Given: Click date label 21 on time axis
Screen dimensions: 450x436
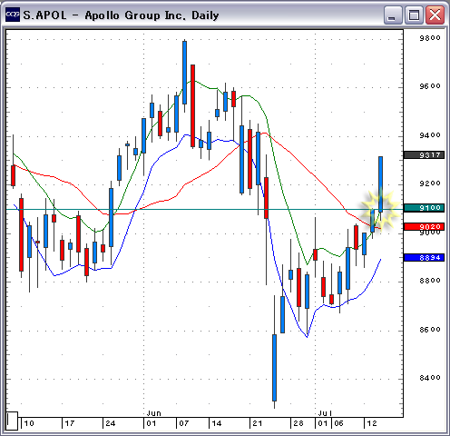Looking at the screenshot, I should pyautogui.click(x=258, y=423).
